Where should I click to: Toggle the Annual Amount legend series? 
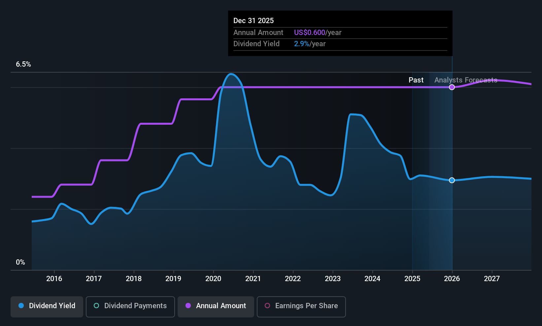tap(216, 307)
